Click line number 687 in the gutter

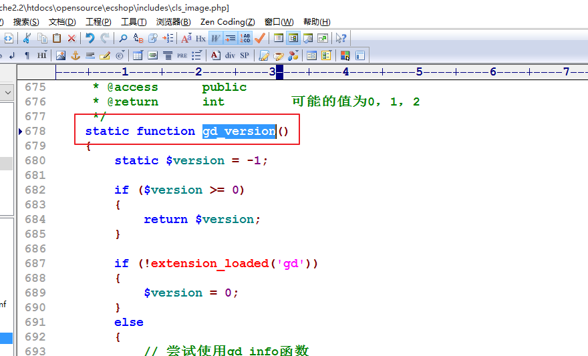coord(35,263)
